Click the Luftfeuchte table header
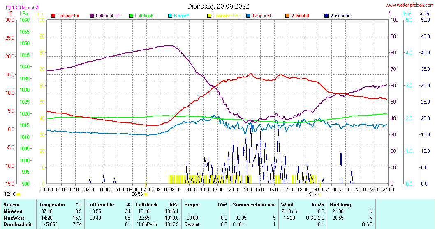The width and height of the screenshot is (435, 229). click(x=100, y=205)
